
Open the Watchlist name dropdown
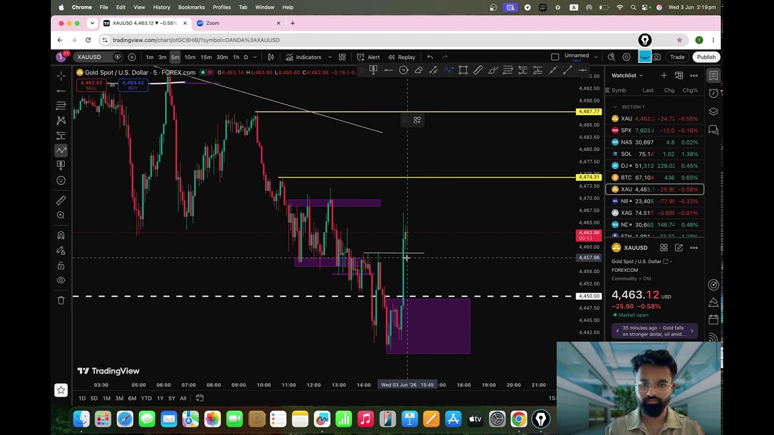628,76
